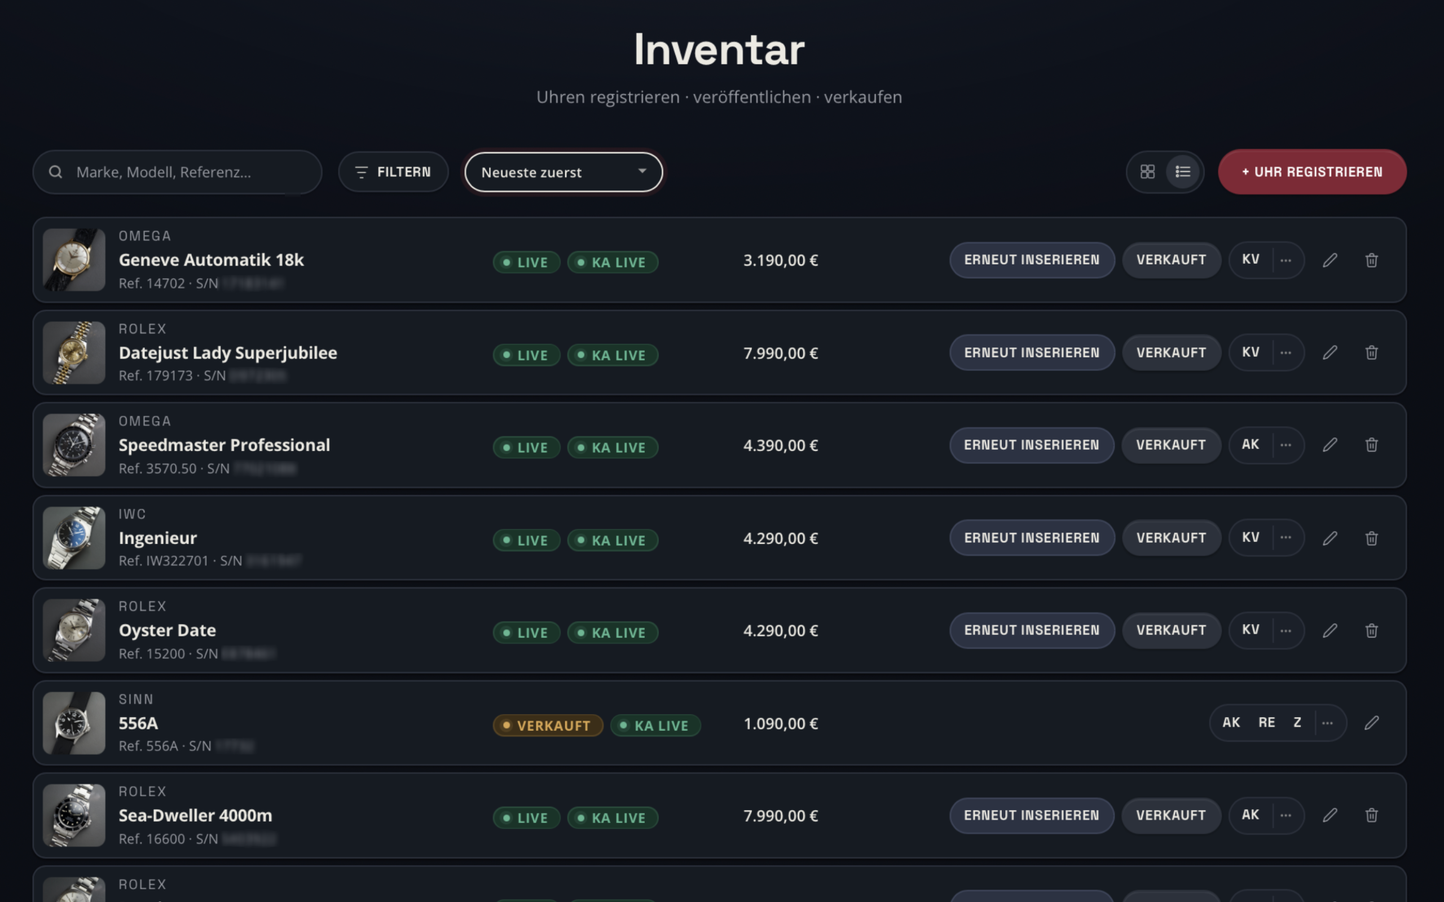Switch to list view layout
The height and width of the screenshot is (902, 1444).
(x=1183, y=172)
